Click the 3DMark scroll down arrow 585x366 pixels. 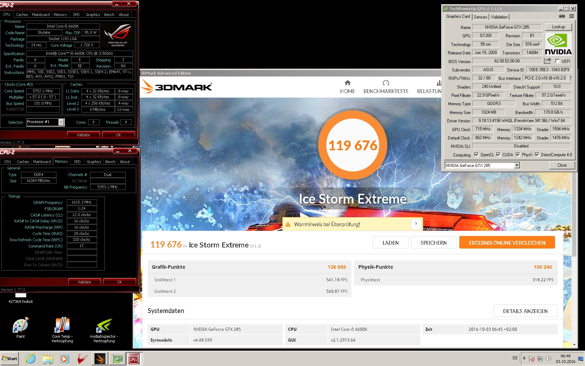pos(575,345)
